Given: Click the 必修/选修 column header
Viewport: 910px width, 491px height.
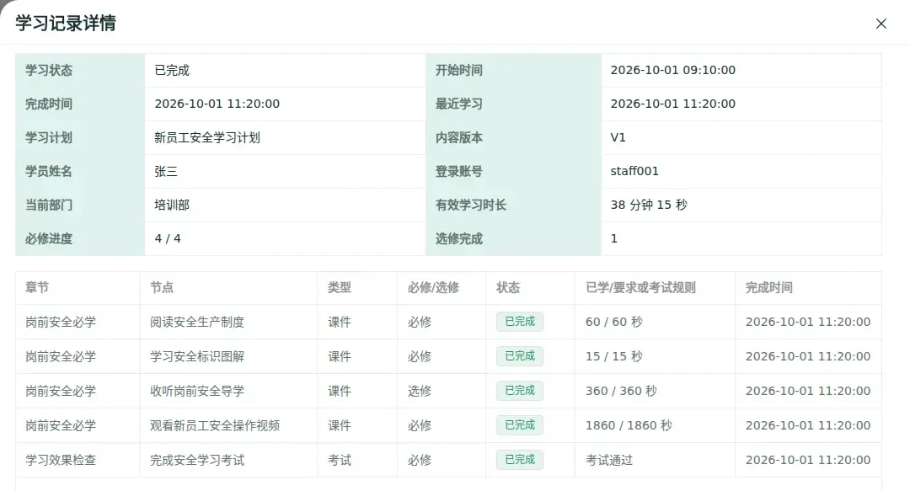Looking at the screenshot, I should [x=434, y=287].
